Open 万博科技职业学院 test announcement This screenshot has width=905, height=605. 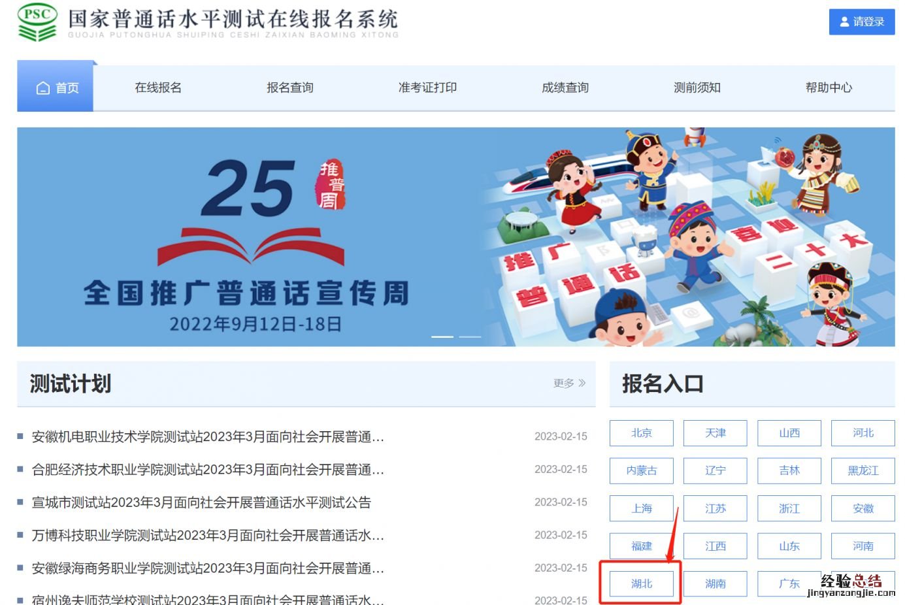tap(208, 536)
